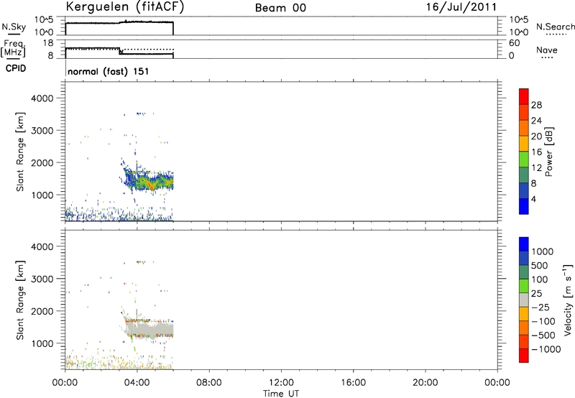Click the 'Velocity [m s-1]' colorbar label
Screen dimensions: 575x398
tap(568, 300)
